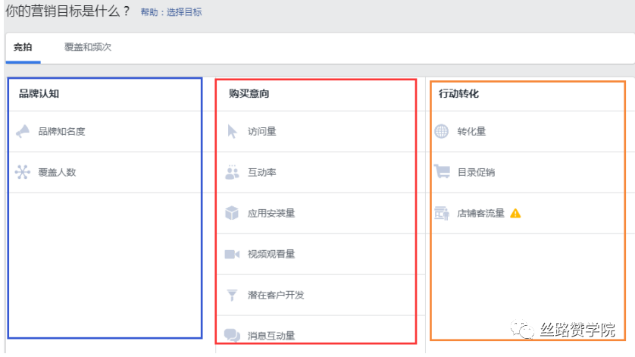Switch to the 覆盖和频次 tab

(x=87, y=47)
